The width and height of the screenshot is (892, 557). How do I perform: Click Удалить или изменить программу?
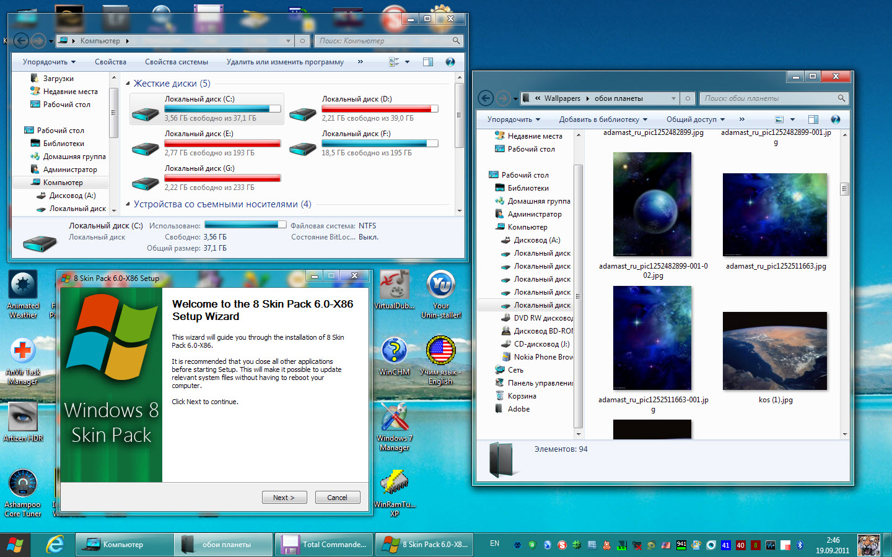pyautogui.click(x=285, y=62)
